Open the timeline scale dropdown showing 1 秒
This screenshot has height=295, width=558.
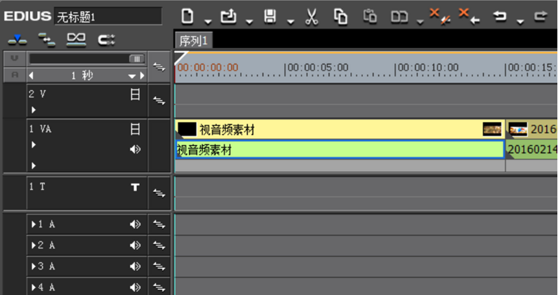tap(132, 76)
